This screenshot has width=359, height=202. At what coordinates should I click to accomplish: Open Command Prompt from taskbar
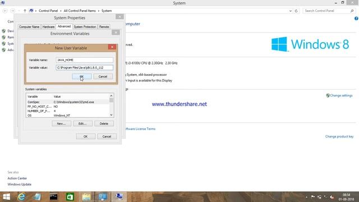point(54,197)
